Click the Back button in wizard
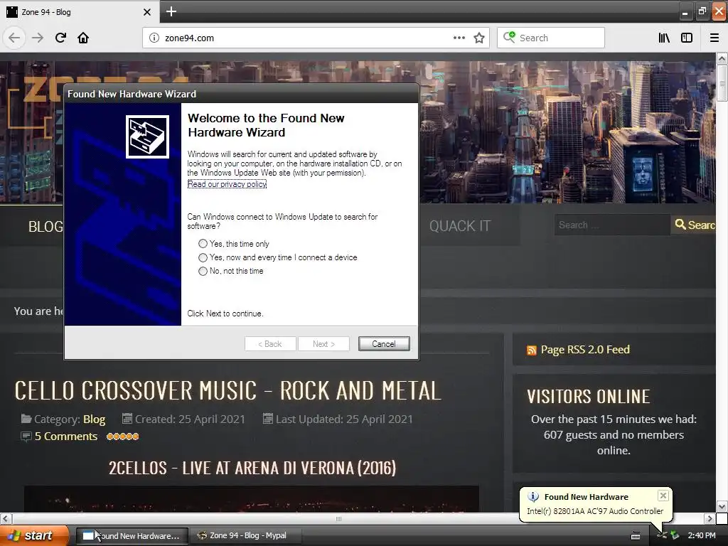Image resolution: width=728 pixels, height=546 pixels. 270,344
